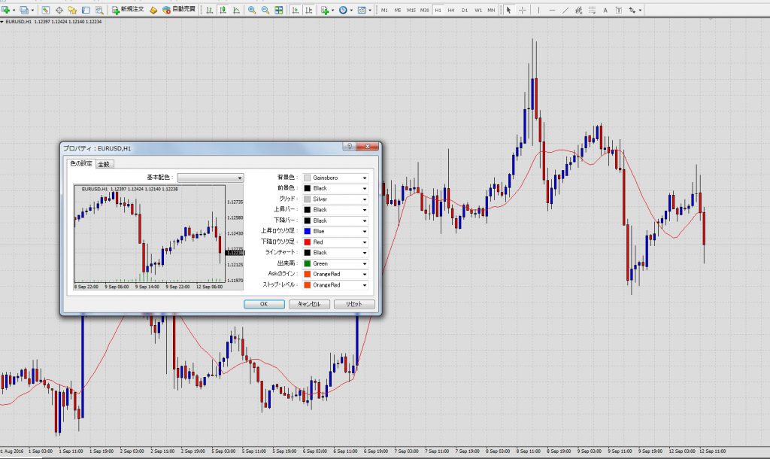
Task: Show the Market Watch window
Action: (45, 10)
